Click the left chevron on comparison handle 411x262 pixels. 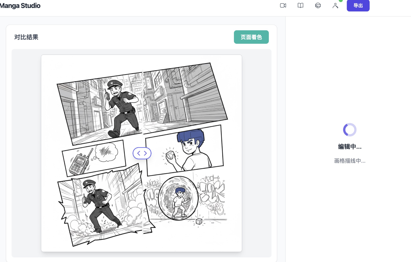tap(139, 153)
